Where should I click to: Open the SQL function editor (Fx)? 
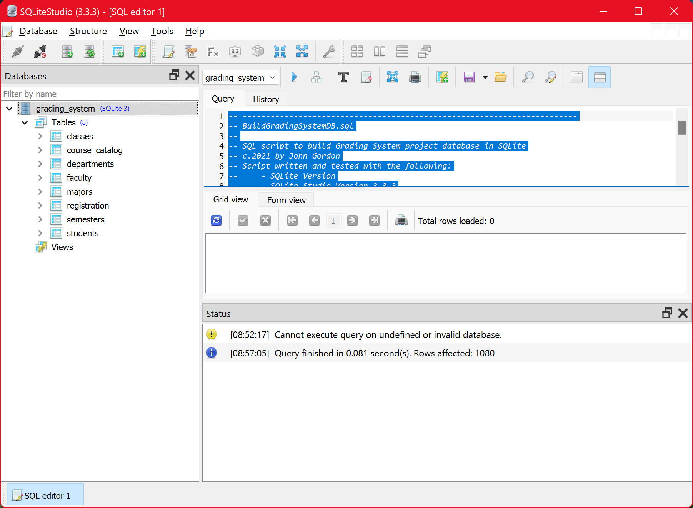click(213, 52)
